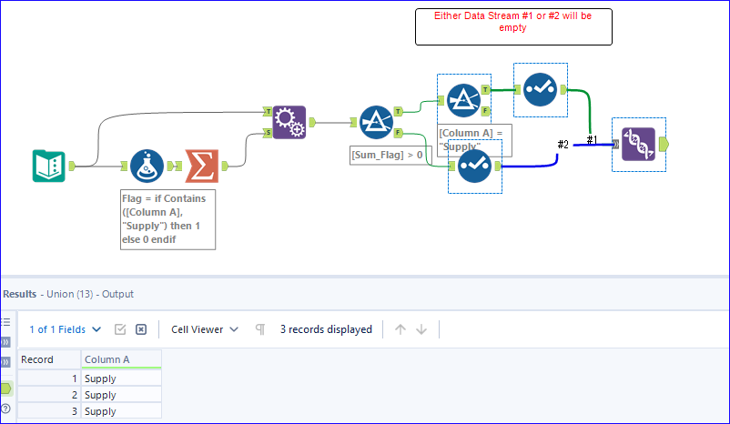Click the Append Fields output anchor
Image resolution: width=730 pixels, height=424 pixels.
tap(312, 123)
